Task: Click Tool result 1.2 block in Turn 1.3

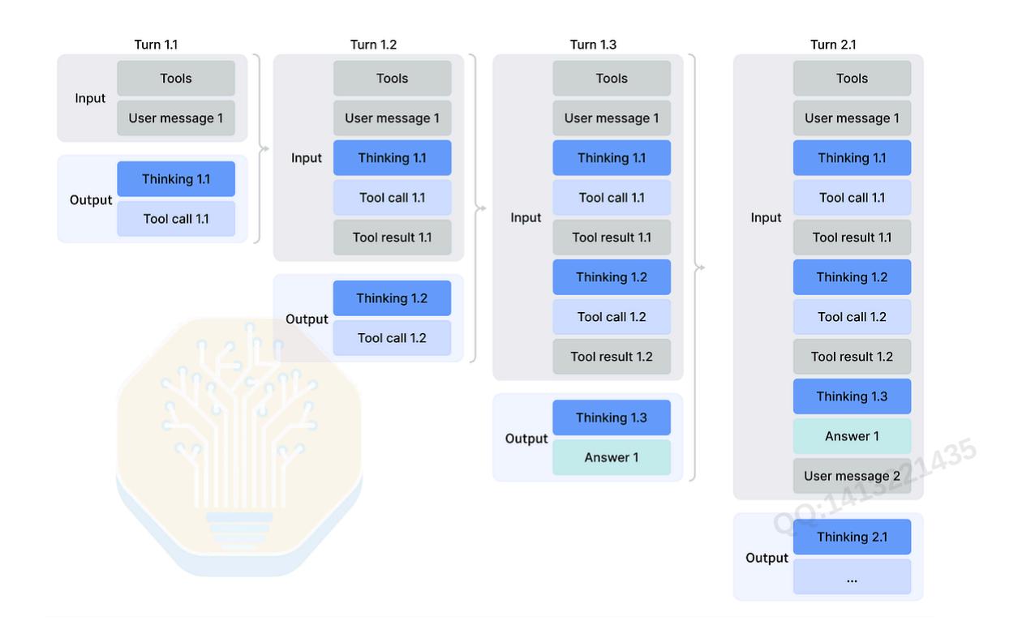Action: pyautogui.click(x=612, y=357)
